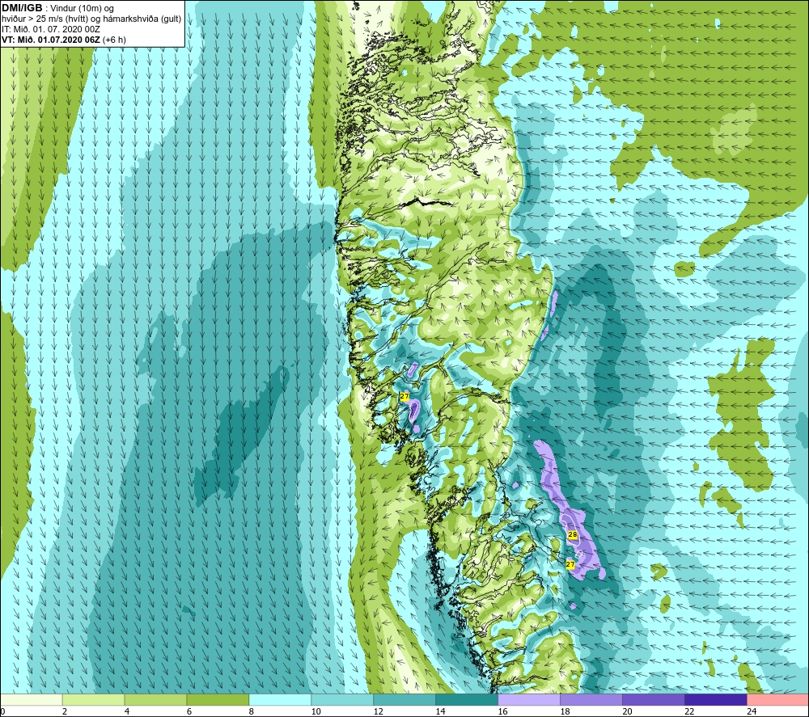Click the '12' value on the colour scale
Screen dimensions: 809x717
(x=378, y=711)
